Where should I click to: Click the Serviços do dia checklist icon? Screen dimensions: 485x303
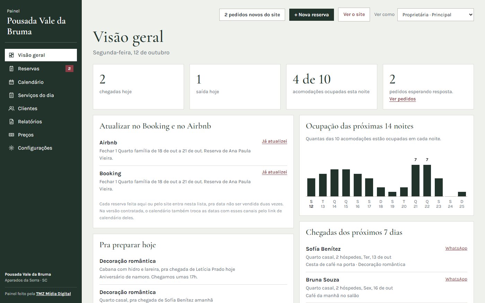tap(11, 95)
